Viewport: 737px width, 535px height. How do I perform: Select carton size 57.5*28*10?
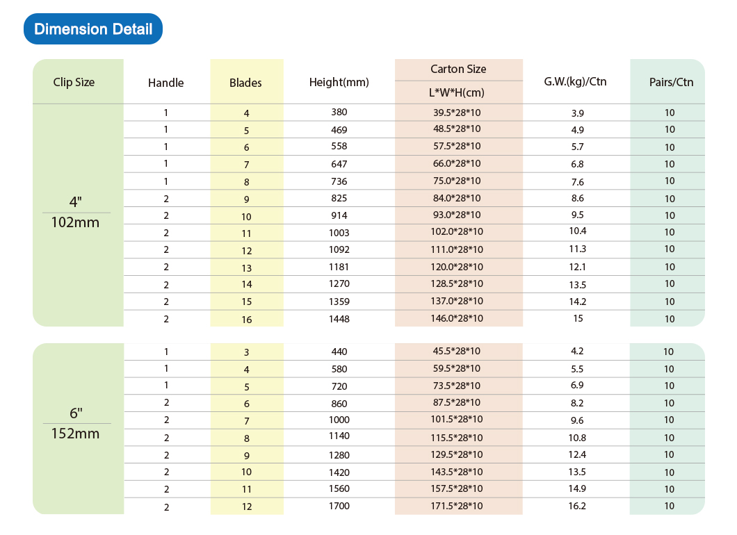(457, 146)
